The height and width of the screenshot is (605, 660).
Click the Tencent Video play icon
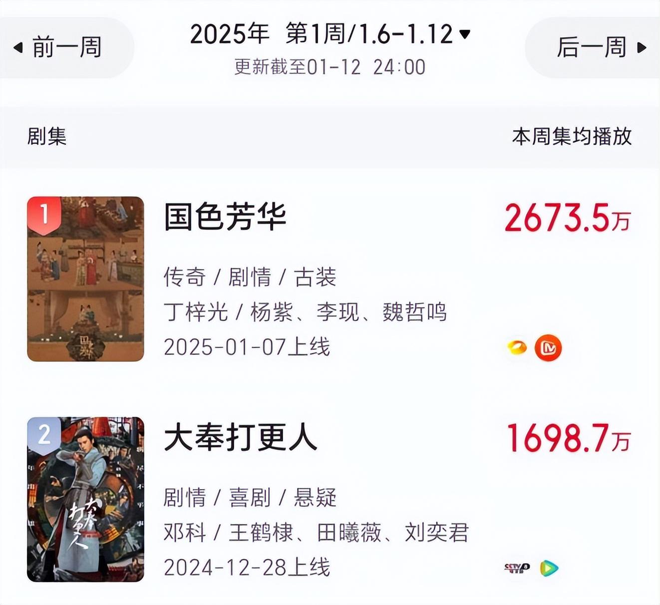pyautogui.click(x=549, y=568)
